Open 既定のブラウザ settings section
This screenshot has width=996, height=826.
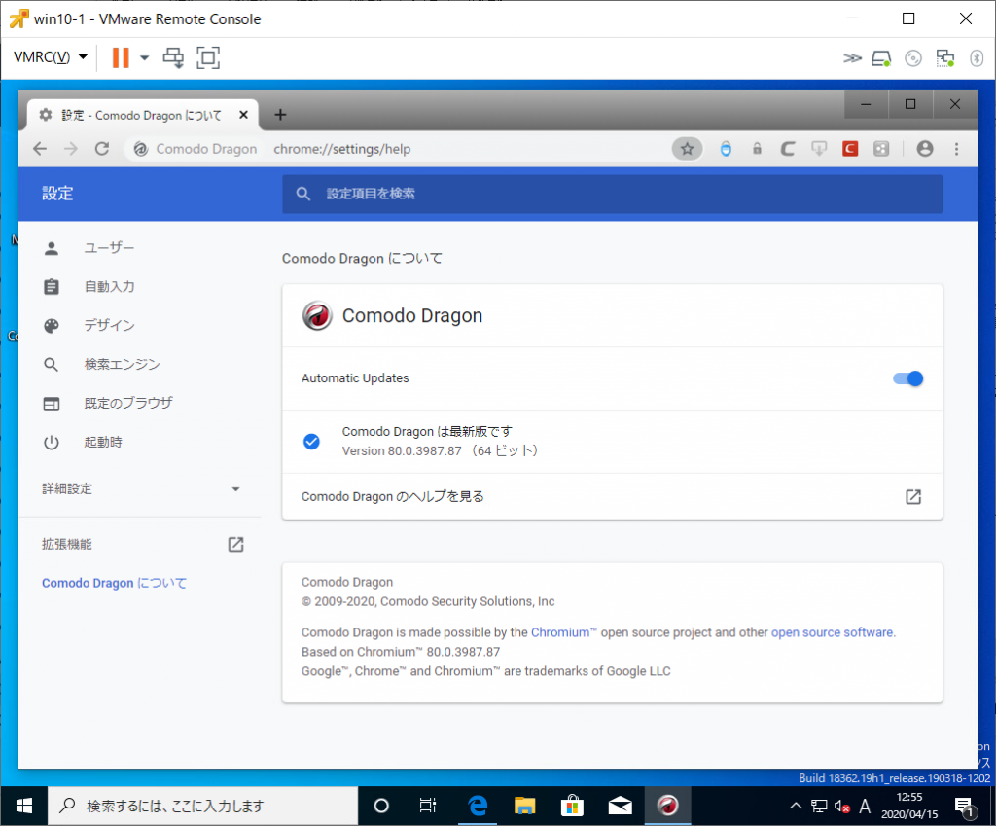128,403
